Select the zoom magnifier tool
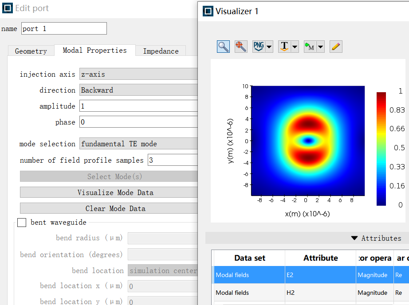The image size is (409, 305). [x=223, y=47]
